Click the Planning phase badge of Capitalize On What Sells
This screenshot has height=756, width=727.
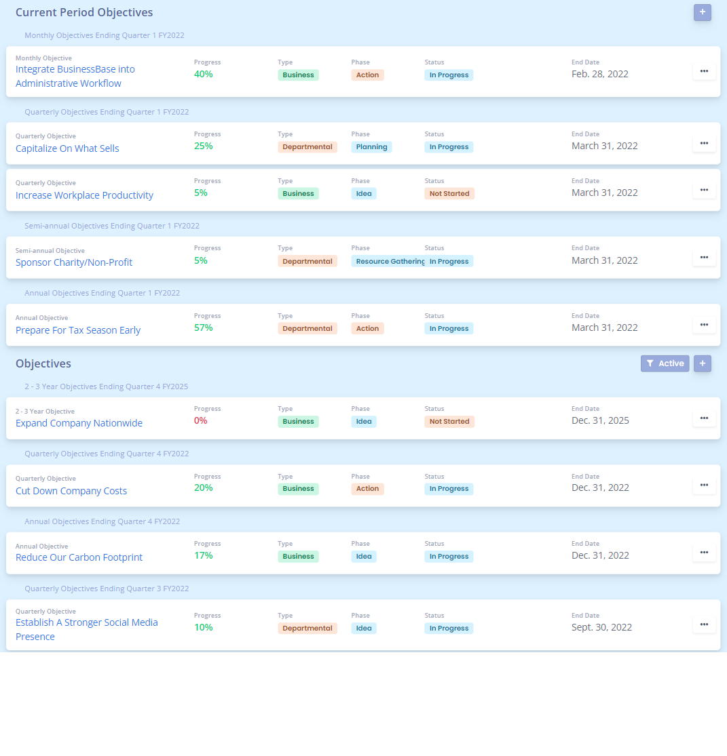pyautogui.click(x=371, y=146)
